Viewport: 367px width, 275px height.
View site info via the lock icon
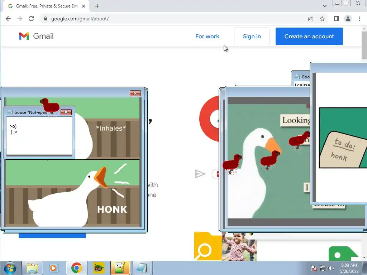coord(46,19)
